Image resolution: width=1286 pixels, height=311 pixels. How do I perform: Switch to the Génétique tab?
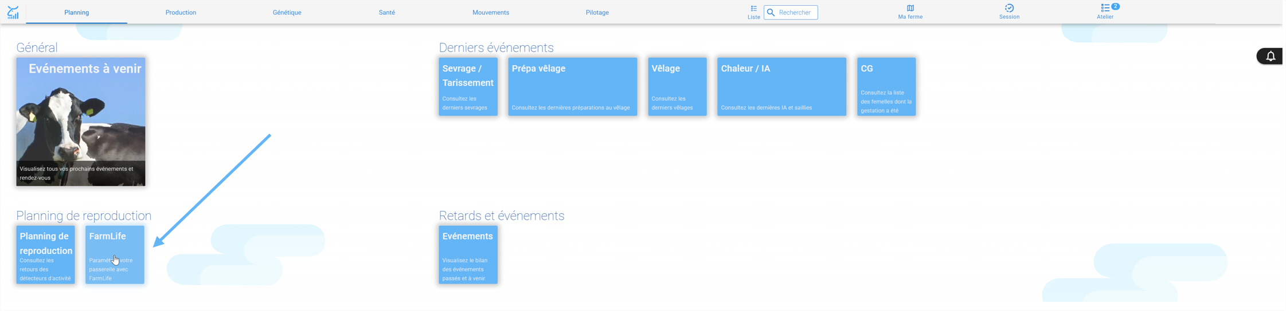(287, 13)
